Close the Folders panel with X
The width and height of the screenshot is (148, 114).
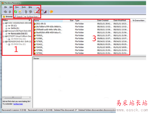pos(29,20)
